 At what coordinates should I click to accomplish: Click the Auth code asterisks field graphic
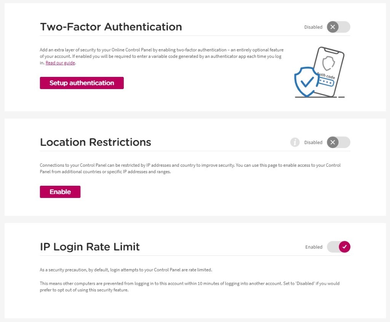(x=326, y=81)
